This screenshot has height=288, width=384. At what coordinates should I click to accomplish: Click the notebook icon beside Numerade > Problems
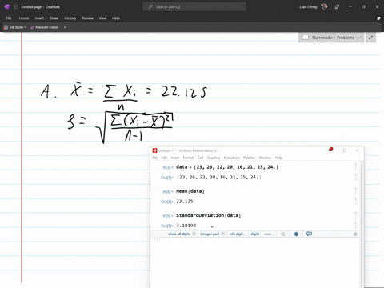pyautogui.click(x=305, y=38)
